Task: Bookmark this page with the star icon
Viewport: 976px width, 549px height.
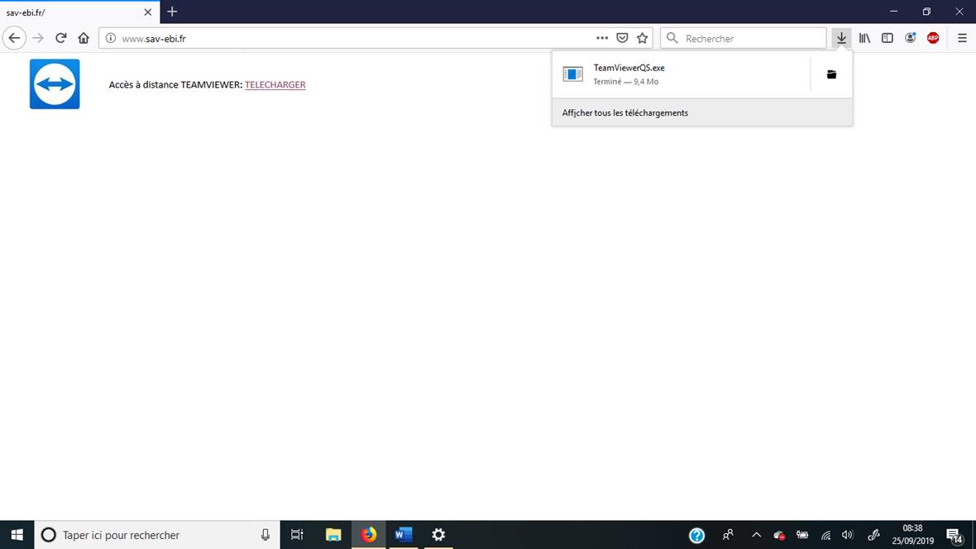Action: pyautogui.click(x=643, y=38)
